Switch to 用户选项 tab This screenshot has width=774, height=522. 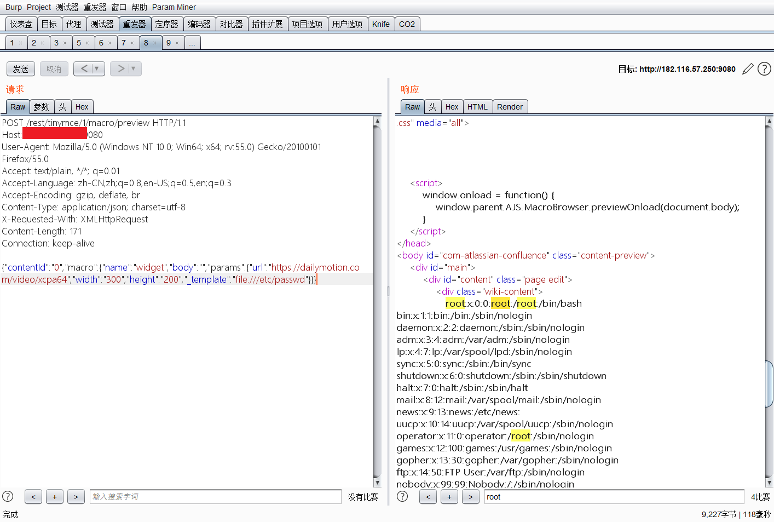[348, 24]
